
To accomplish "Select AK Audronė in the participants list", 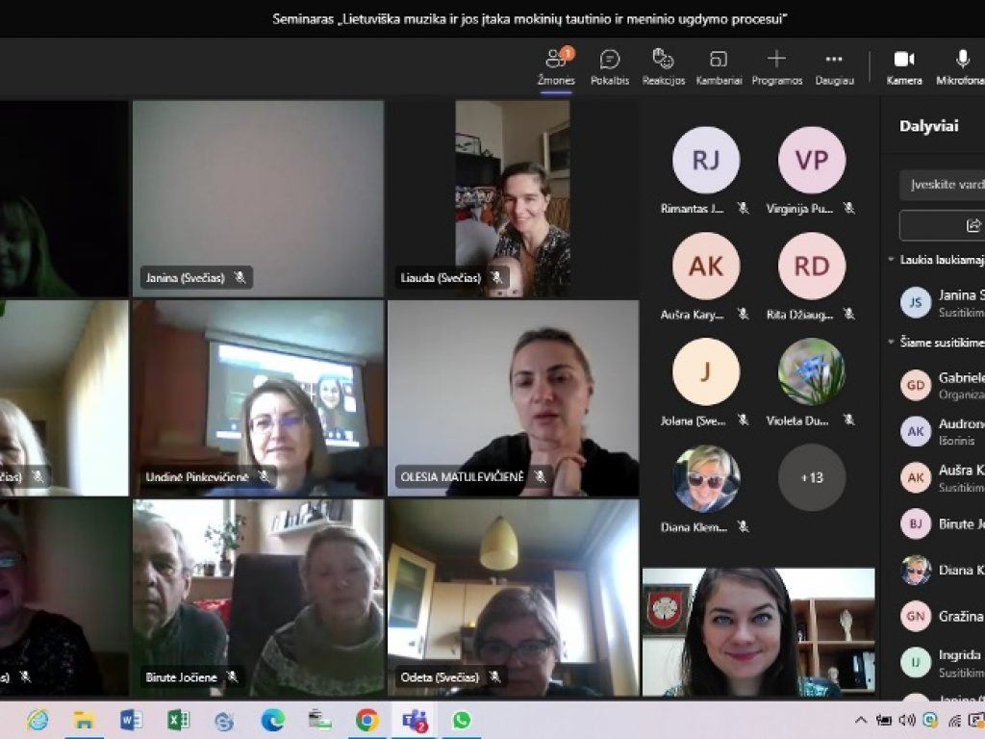I will click(942, 432).
